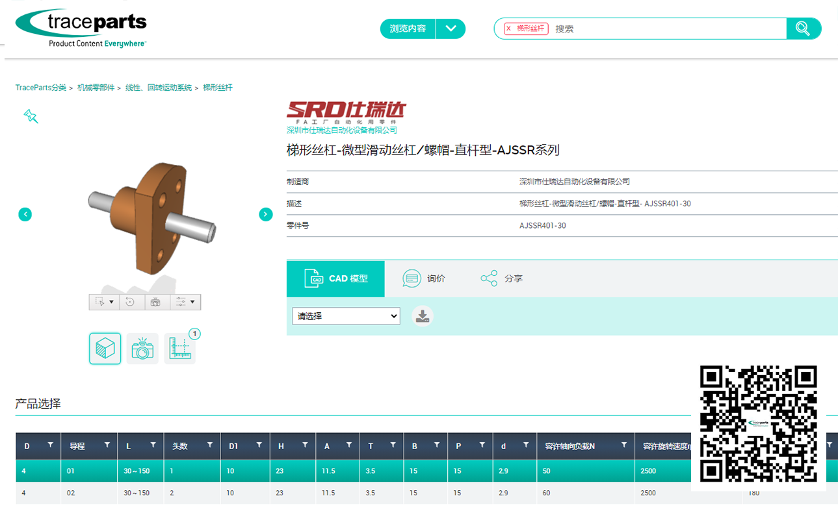Click the 产品选择 section heading
This screenshot has width=838, height=505.
pyautogui.click(x=38, y=404)
